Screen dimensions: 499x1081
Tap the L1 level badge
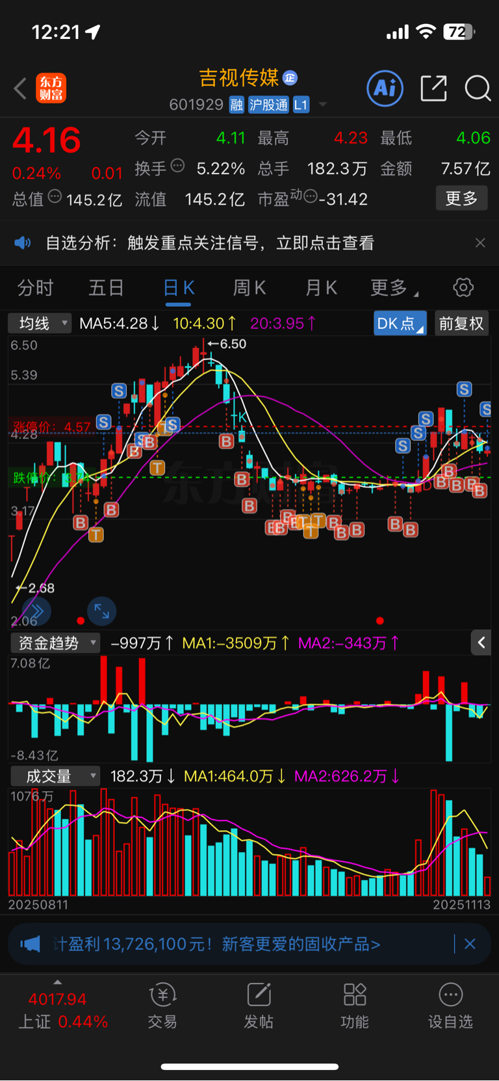pyautogui.click(x=301, y=105)
